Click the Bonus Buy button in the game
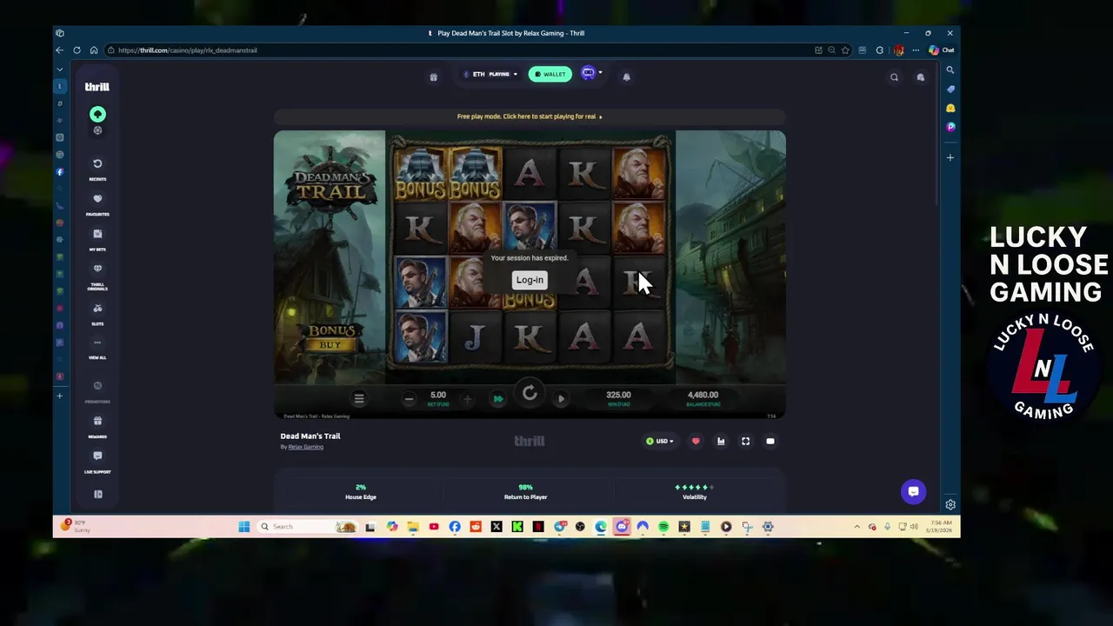Screen dimensions: 1113x626 pos(330,337)
